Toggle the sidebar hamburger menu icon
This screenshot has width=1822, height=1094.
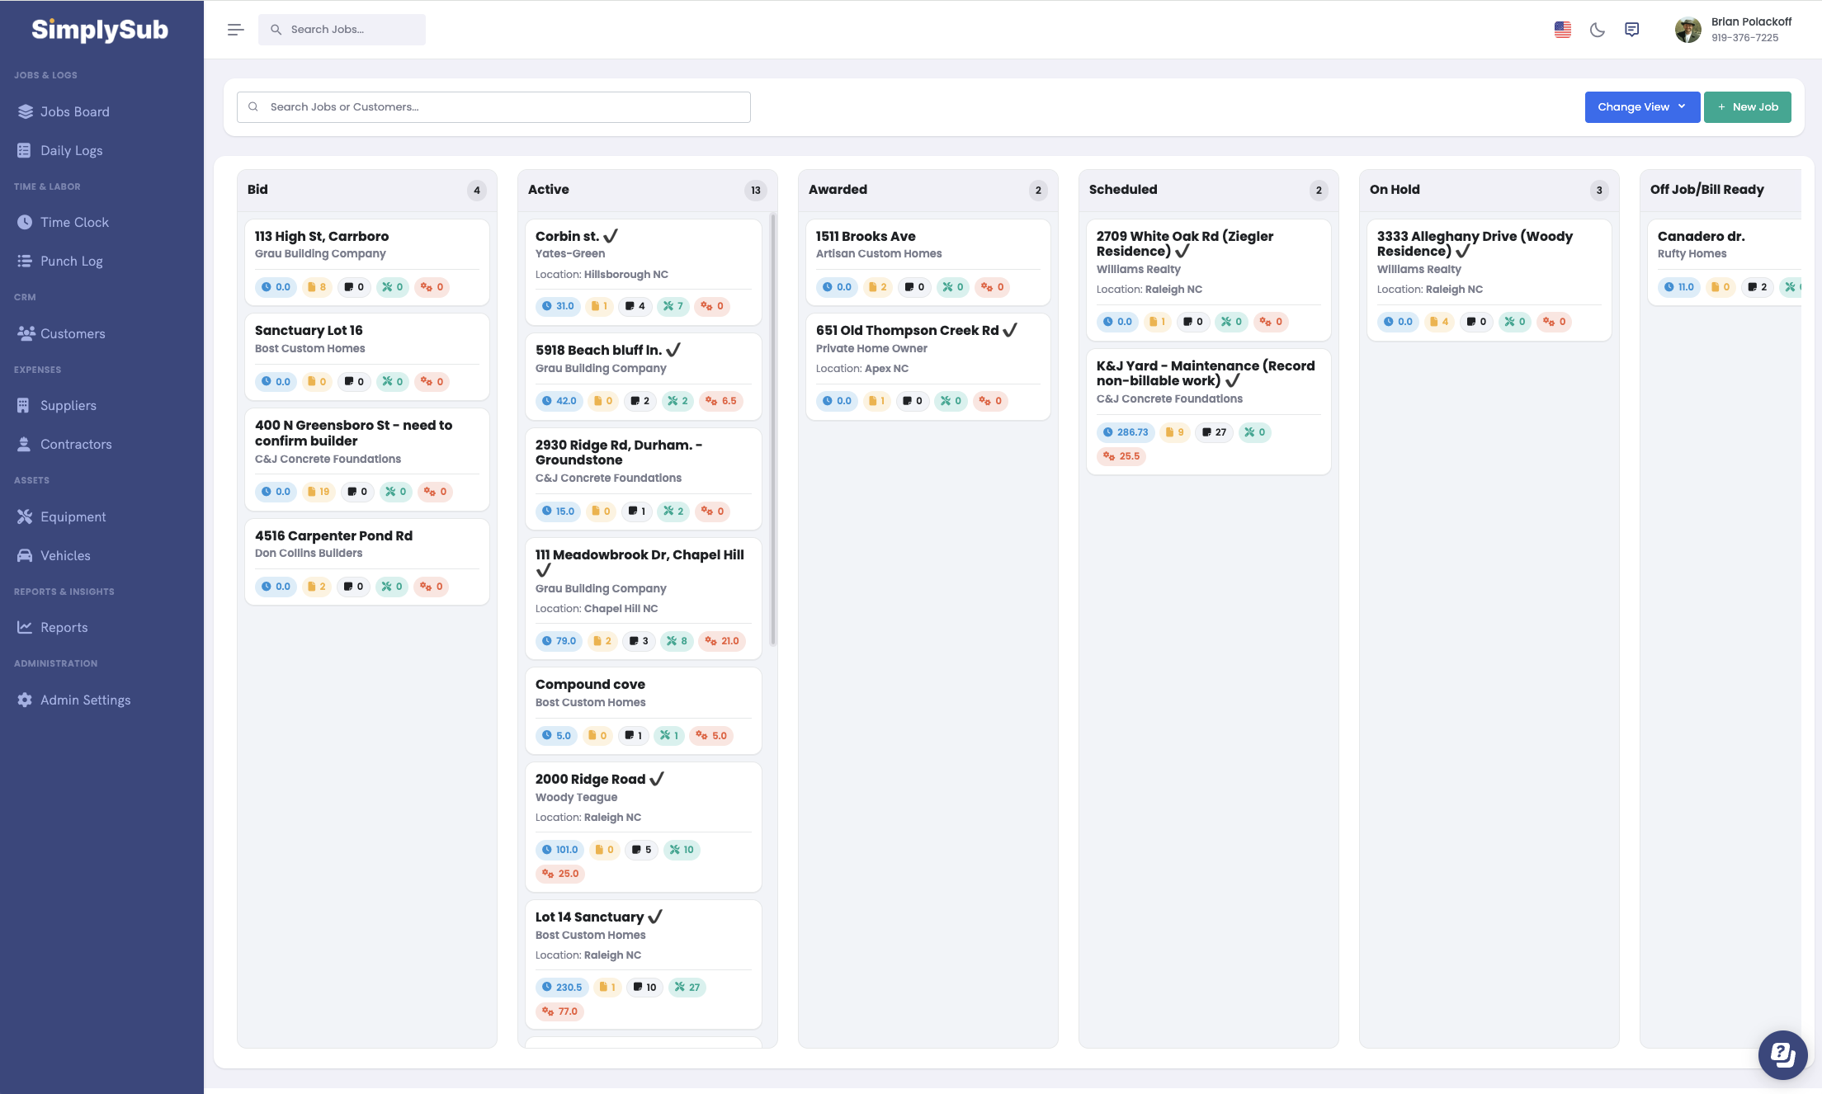pos(235,30)
